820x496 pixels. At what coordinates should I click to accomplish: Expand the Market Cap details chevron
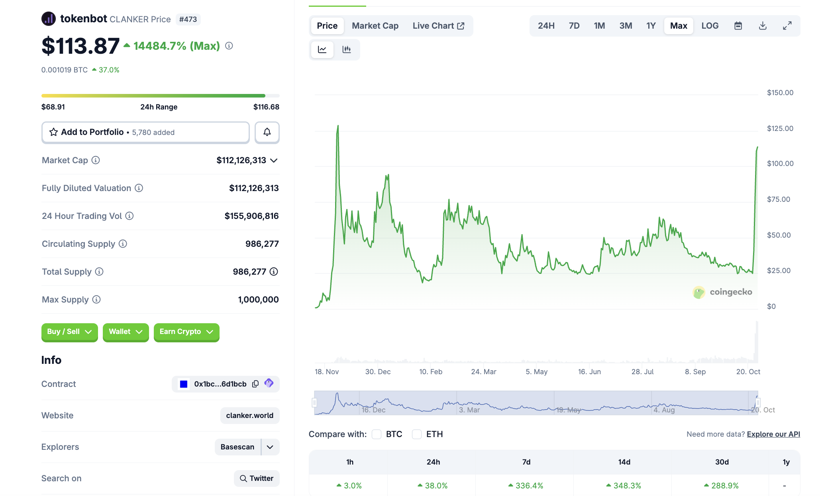(x=274, y=160)
